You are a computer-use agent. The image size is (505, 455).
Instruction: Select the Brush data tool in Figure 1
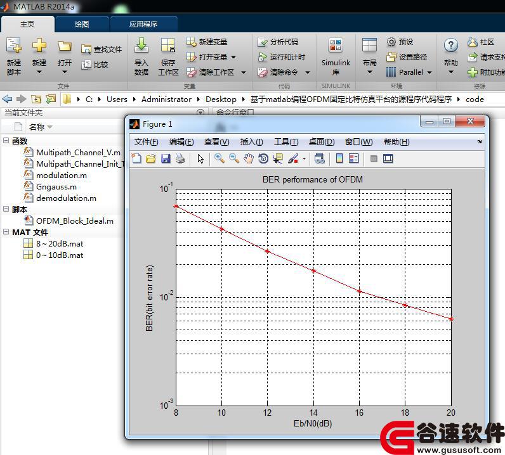tap(293, 158)
